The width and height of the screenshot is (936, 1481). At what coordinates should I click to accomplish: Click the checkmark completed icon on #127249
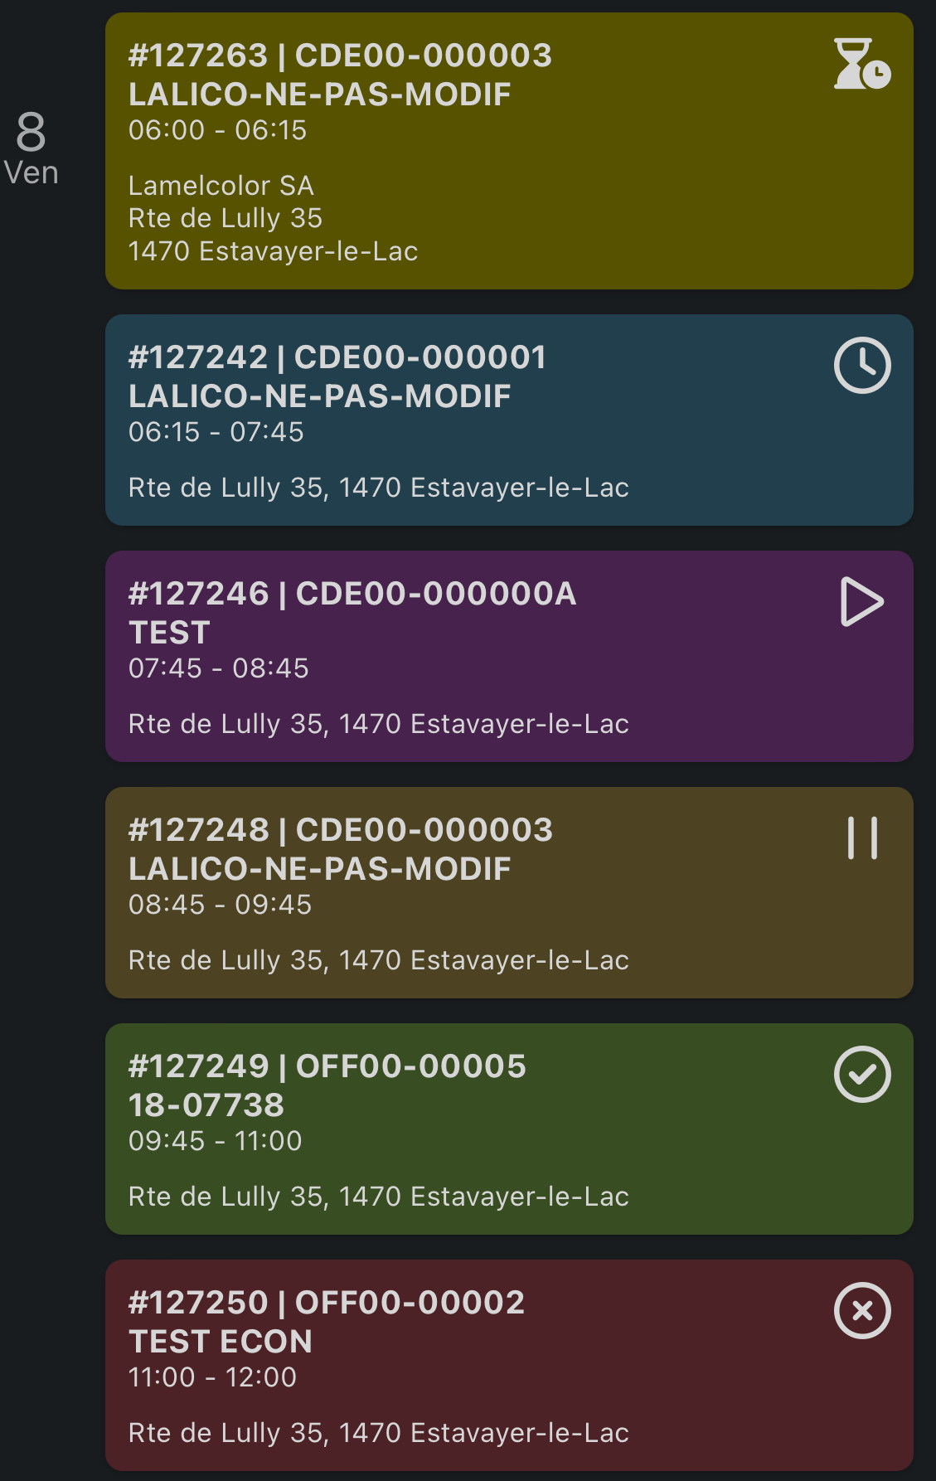coord(862,1075)
